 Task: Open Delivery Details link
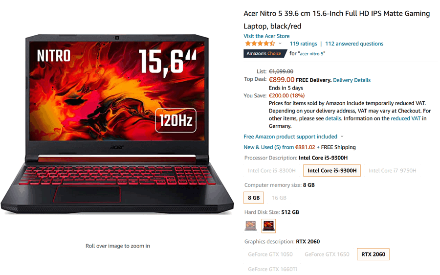[x=352, y=80]
